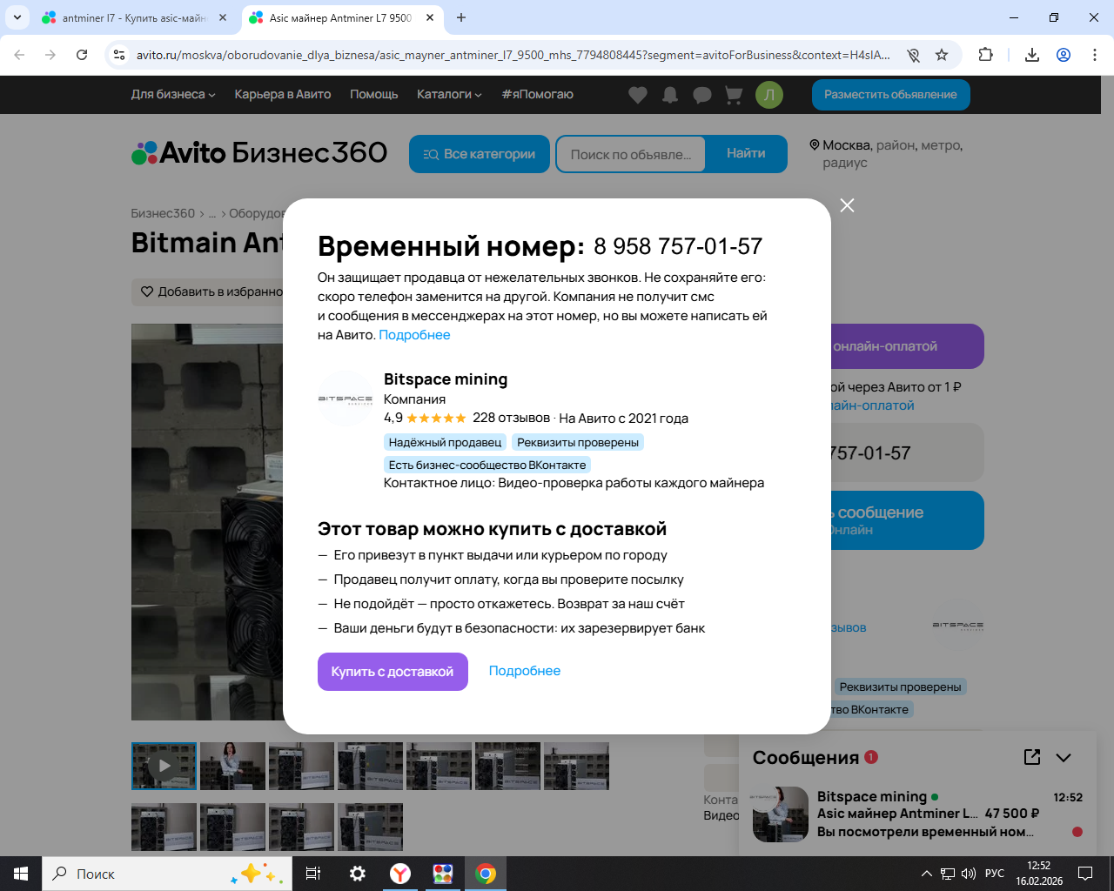The width and height of the screenshot is (1114, 891).
Task: Bookmark this page with the star icon
Action: pos(942,55)
